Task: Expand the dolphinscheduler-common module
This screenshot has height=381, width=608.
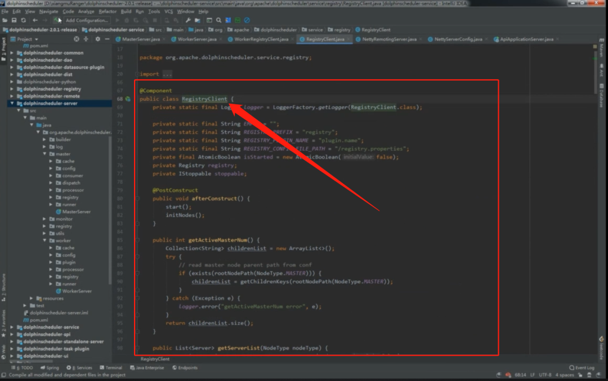Action: (x=12, y=53)
